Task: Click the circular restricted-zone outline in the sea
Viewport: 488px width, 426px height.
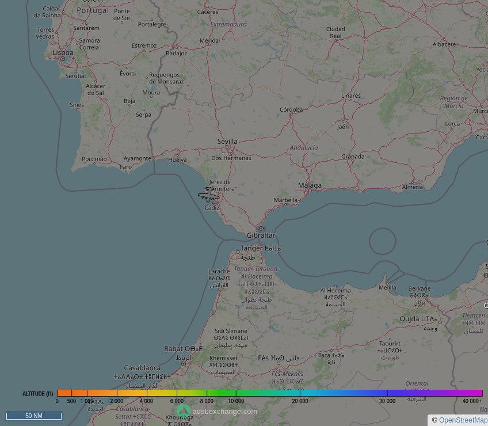Action: point(383,241)
